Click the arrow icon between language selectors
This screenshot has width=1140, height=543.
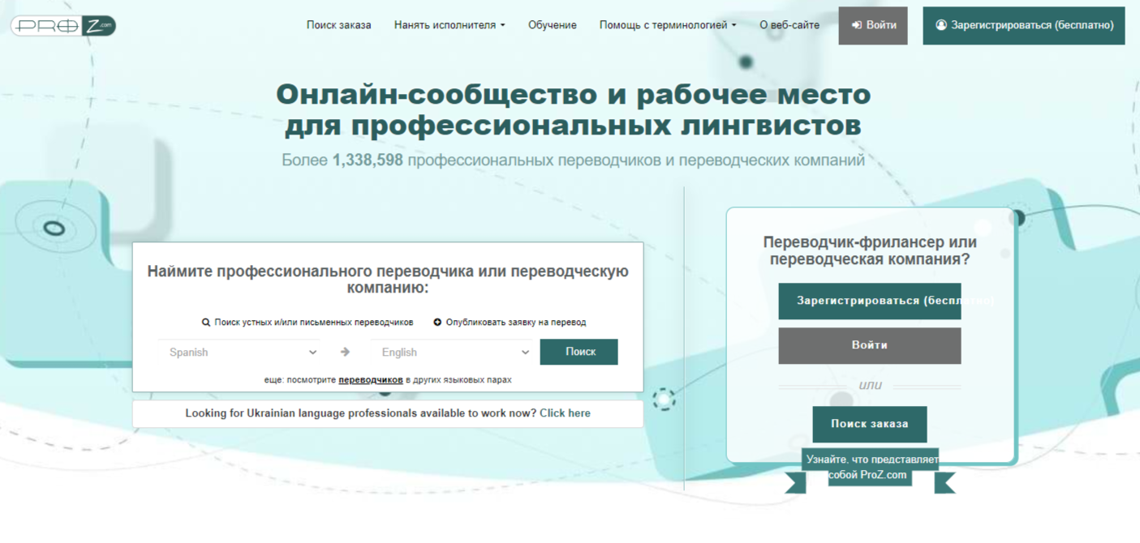pyautogui.click(x=345, y=353)
